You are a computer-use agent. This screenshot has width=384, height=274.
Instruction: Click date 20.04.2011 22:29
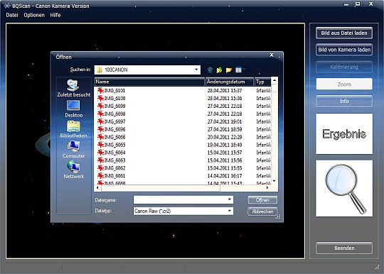click(x=225, y=137)
